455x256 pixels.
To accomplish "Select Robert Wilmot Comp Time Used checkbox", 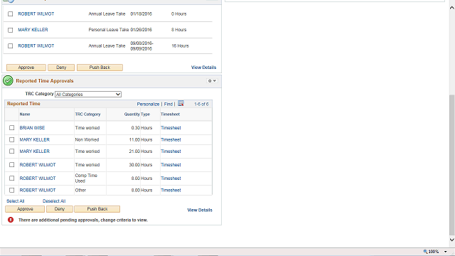I will (12, 178).
